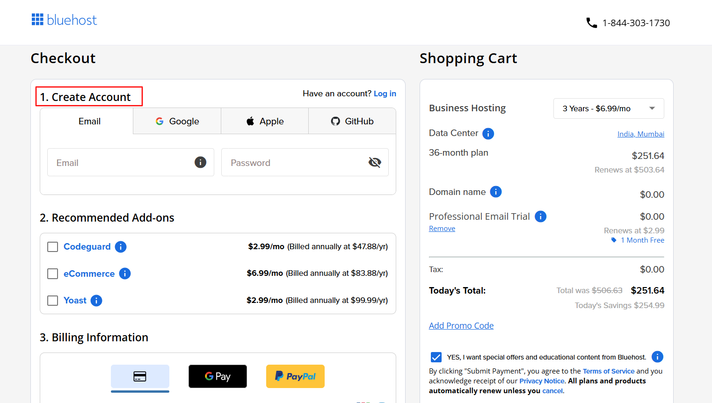The height and width of the screenshot is (403, 712).
Task: Click the 1-844-303-1730 phone number
Action: click(x=636, y=23)
